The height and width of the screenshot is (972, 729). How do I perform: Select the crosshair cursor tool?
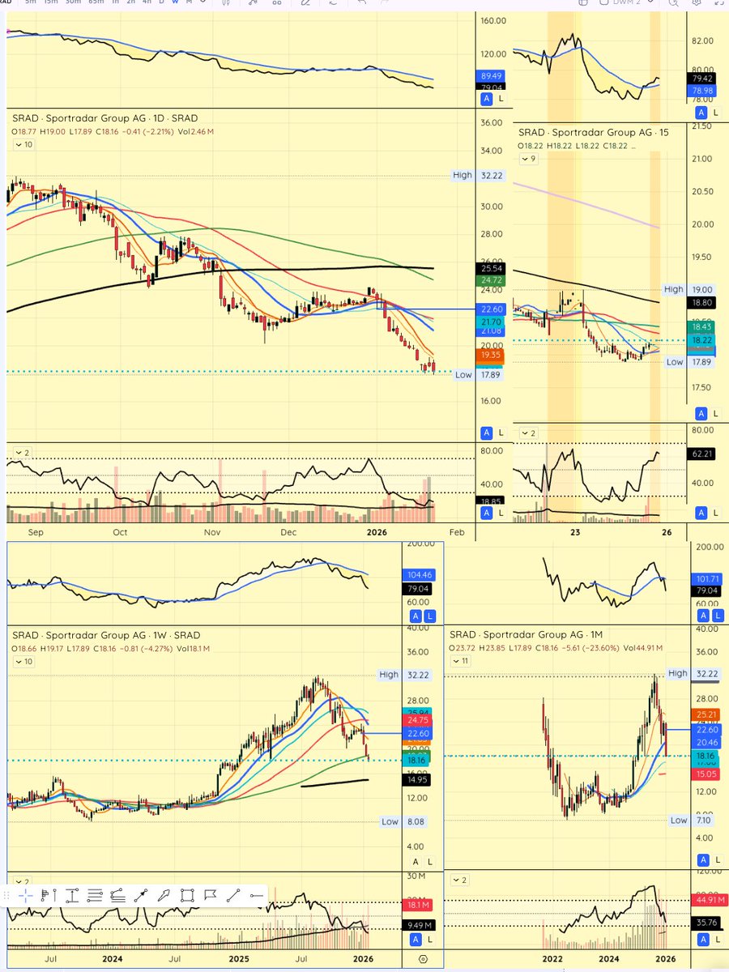coord(25,895)
